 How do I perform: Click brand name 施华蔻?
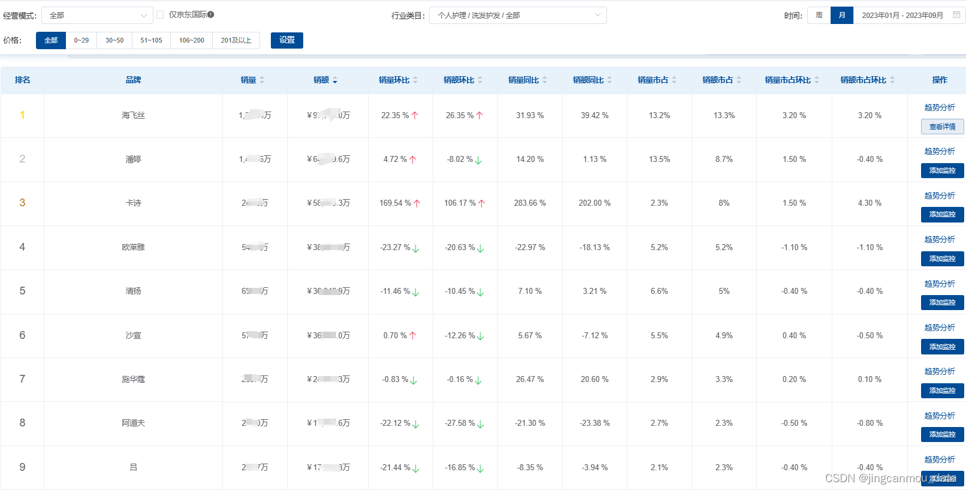click(x=134, y=379)
